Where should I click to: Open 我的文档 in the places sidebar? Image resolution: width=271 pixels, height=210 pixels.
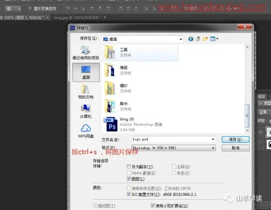pyautogui.click(x=86, y=92)
